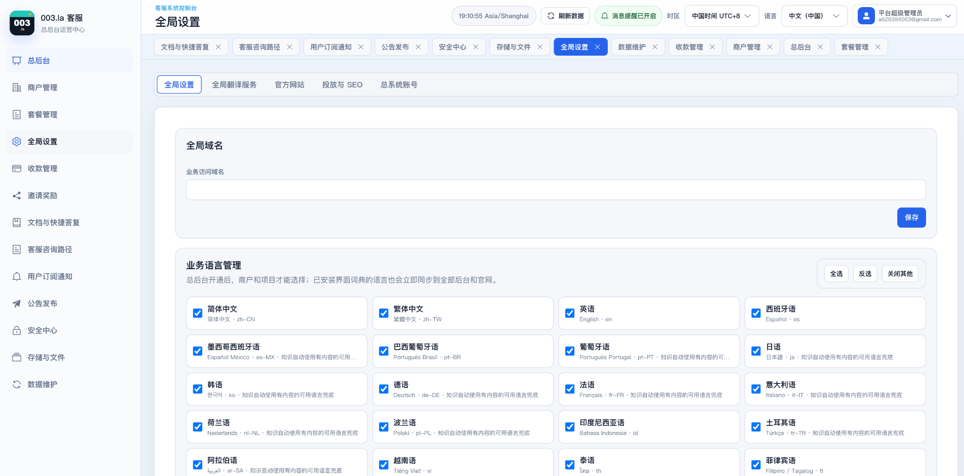Click the 客服咨询路径 list icon
964x476 pixels.
tap(17, 249)
